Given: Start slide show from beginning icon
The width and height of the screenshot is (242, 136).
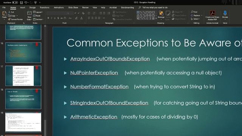Looking at the screenshot, I should click(x=35, y=3).
